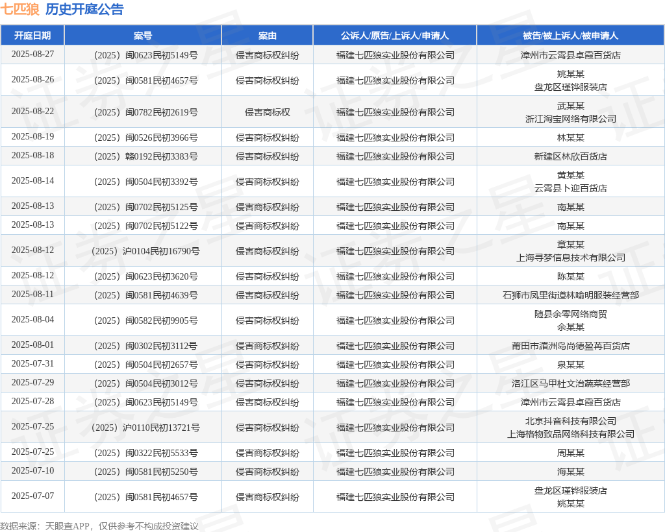Viewport: 665px width, 532px height.
Task: Click the date cell 2025-07-29
Action: click(32, 383)
